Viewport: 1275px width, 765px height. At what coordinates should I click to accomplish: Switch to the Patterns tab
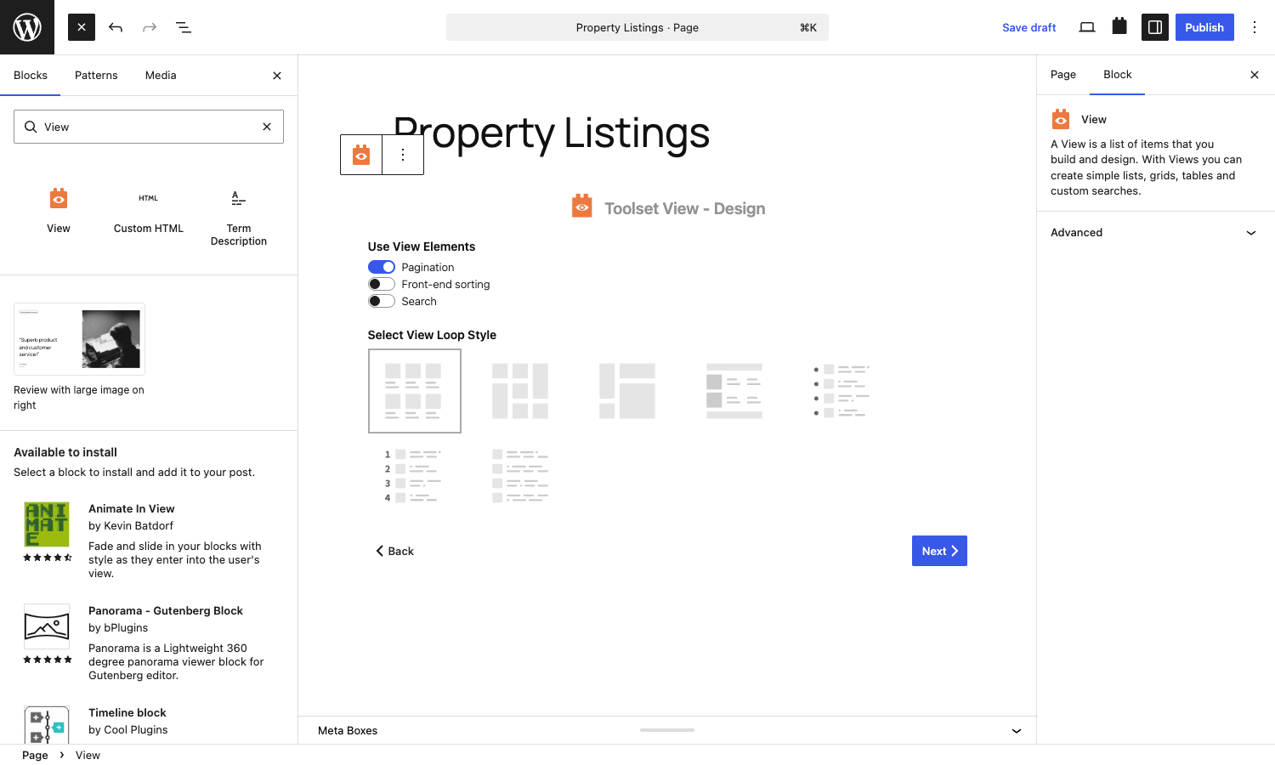(96, 76)
